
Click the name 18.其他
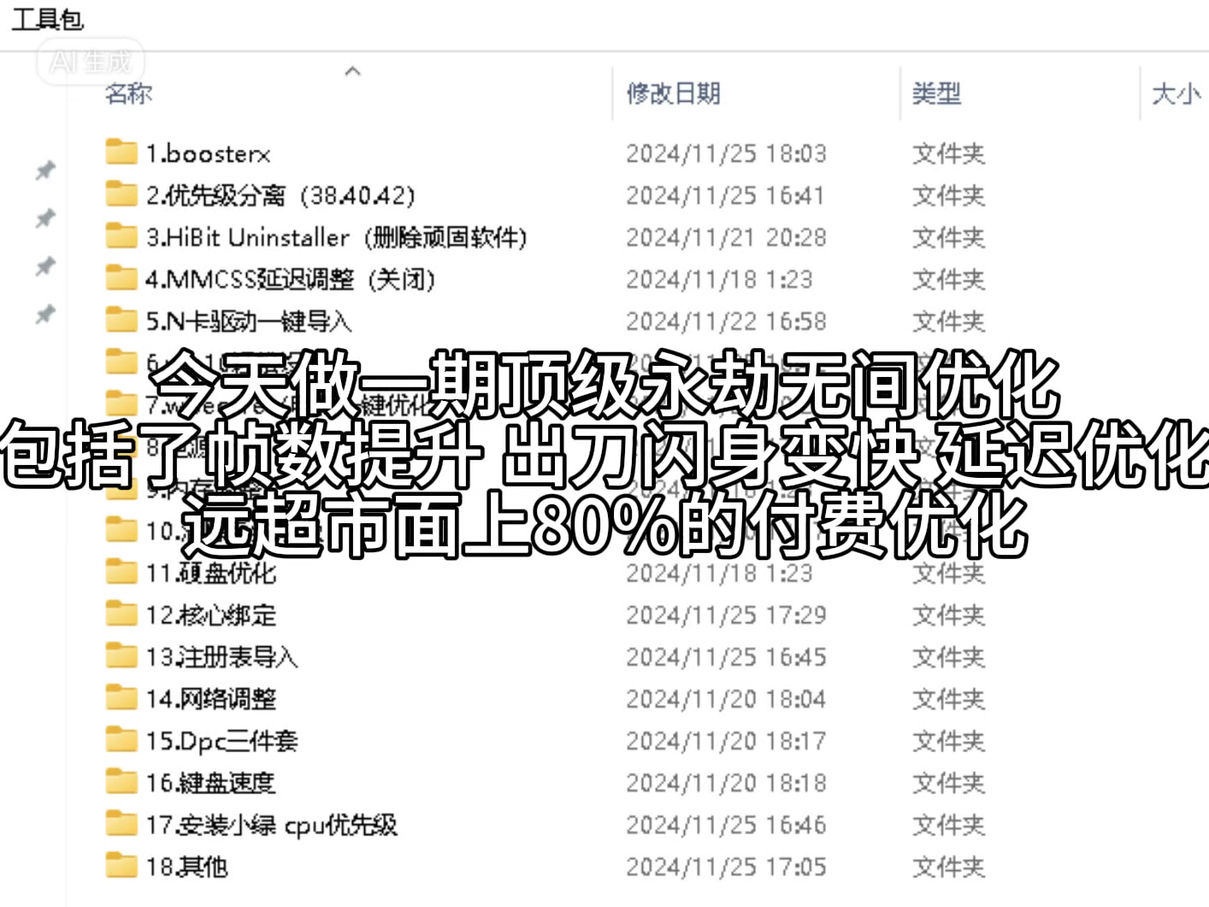pos(186,866)
